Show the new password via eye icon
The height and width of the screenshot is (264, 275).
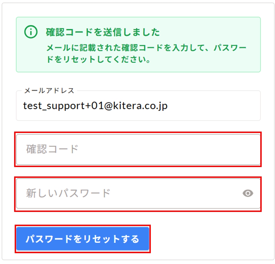(x=248, y=193)
